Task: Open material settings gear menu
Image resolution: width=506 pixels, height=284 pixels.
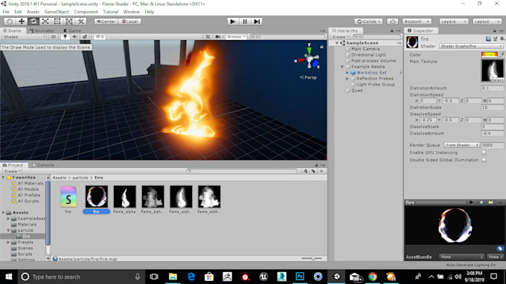Action: tap(502, 39)
